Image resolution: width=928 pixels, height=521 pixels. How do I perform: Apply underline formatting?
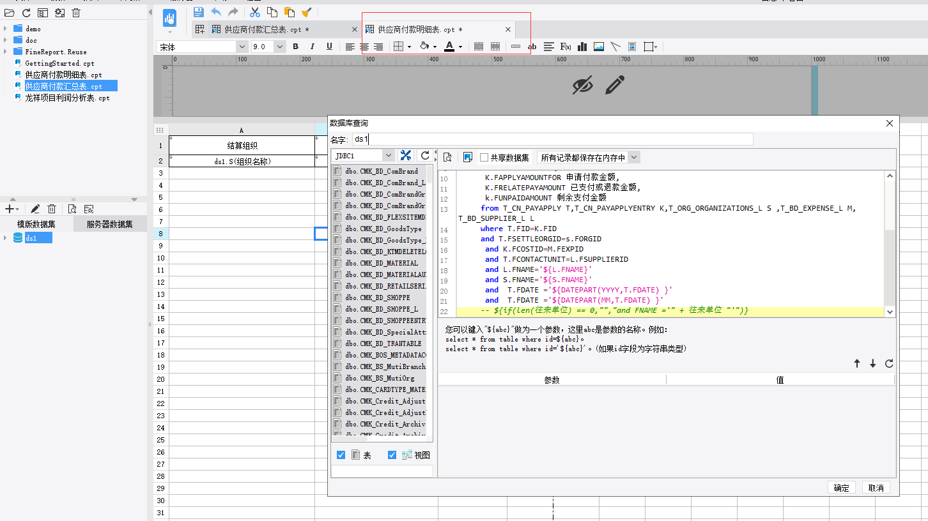pos(329,47)
